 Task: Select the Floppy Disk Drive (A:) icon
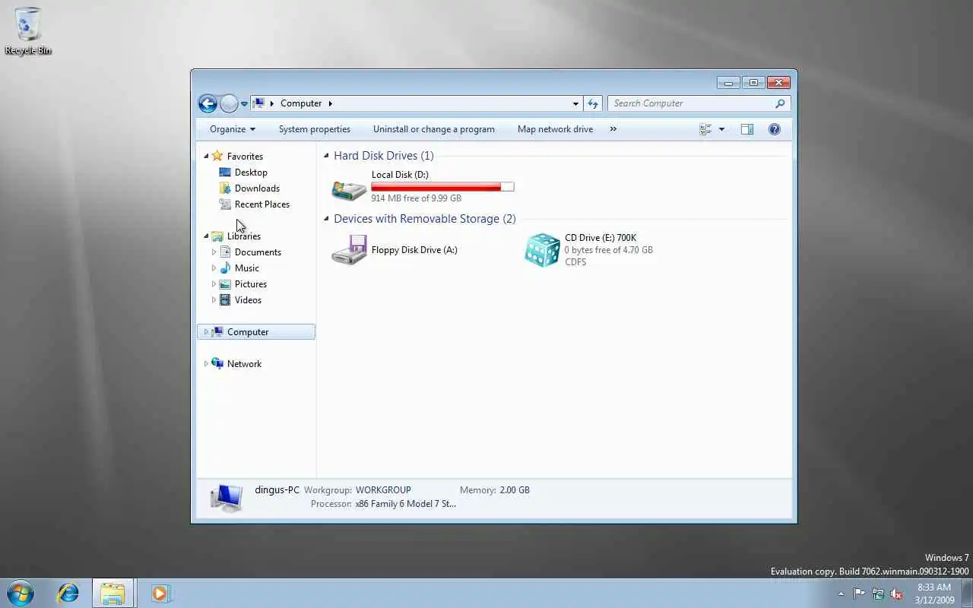[x=349, y=250]
